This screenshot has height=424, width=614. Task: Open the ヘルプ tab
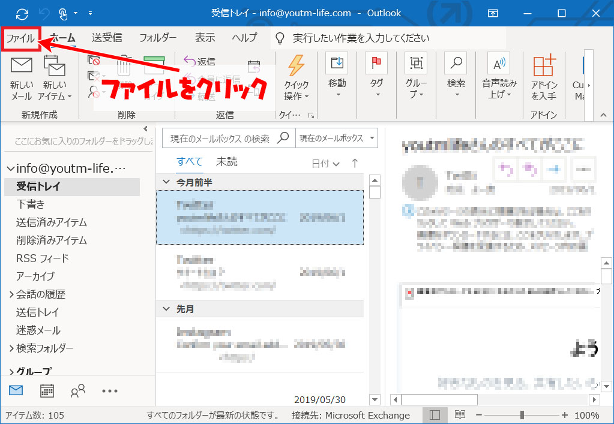coord(244,38)
